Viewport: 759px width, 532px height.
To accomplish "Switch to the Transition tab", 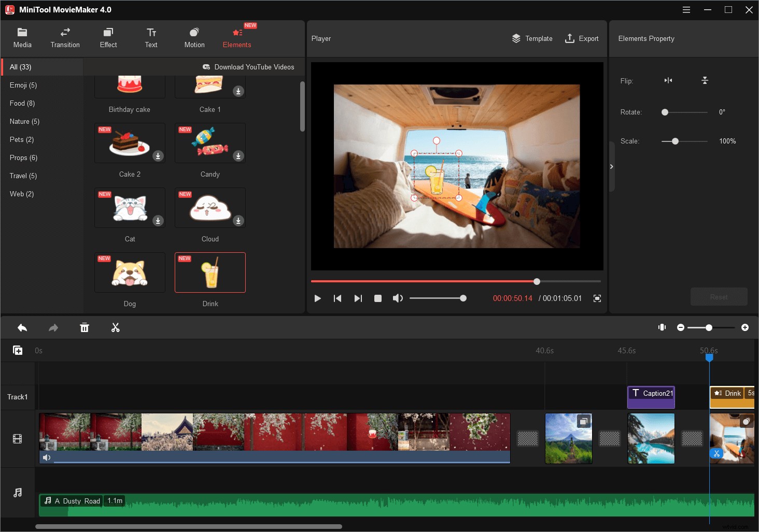I will click(x=65, y=37).
